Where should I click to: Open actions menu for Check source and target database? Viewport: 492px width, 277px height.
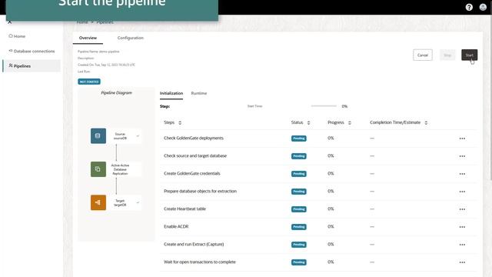[462, 156]
